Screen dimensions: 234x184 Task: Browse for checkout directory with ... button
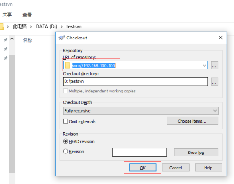point(214,82)
